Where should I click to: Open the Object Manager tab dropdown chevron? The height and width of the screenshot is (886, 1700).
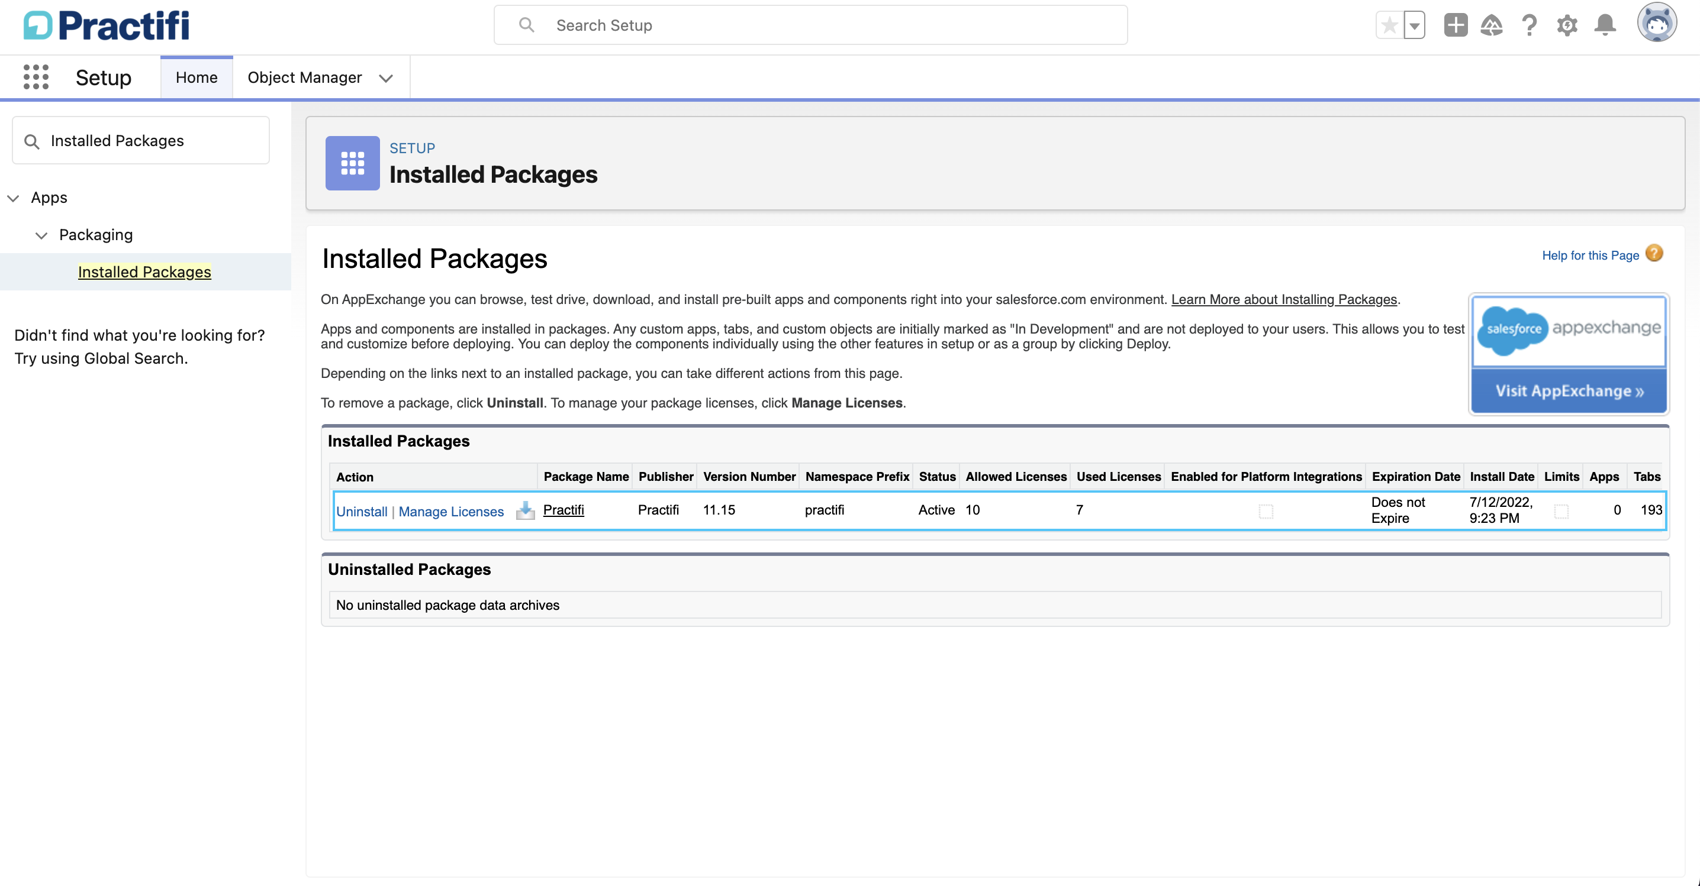pyautogui.click(x=386, y=78)
